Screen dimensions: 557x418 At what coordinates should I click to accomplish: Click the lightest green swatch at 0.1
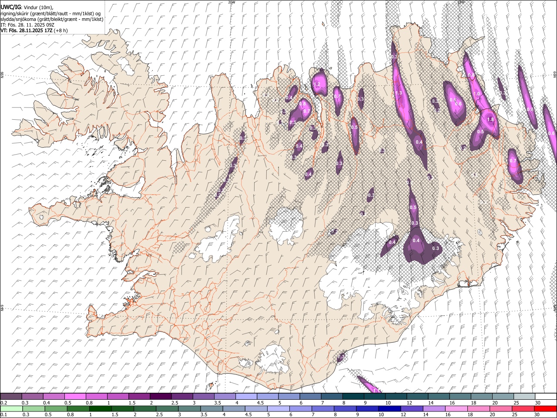12,408
